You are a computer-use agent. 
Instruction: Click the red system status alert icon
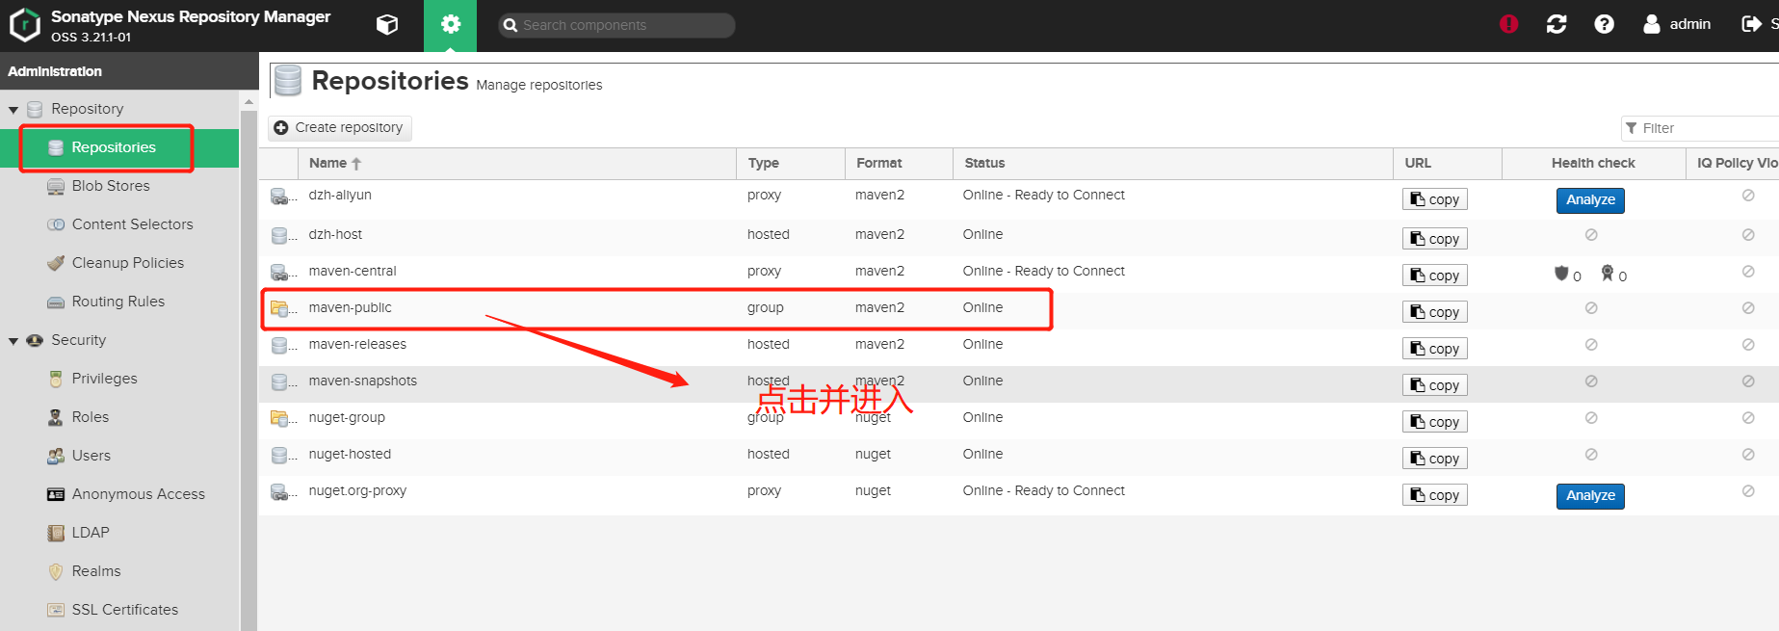point(1508,24)
